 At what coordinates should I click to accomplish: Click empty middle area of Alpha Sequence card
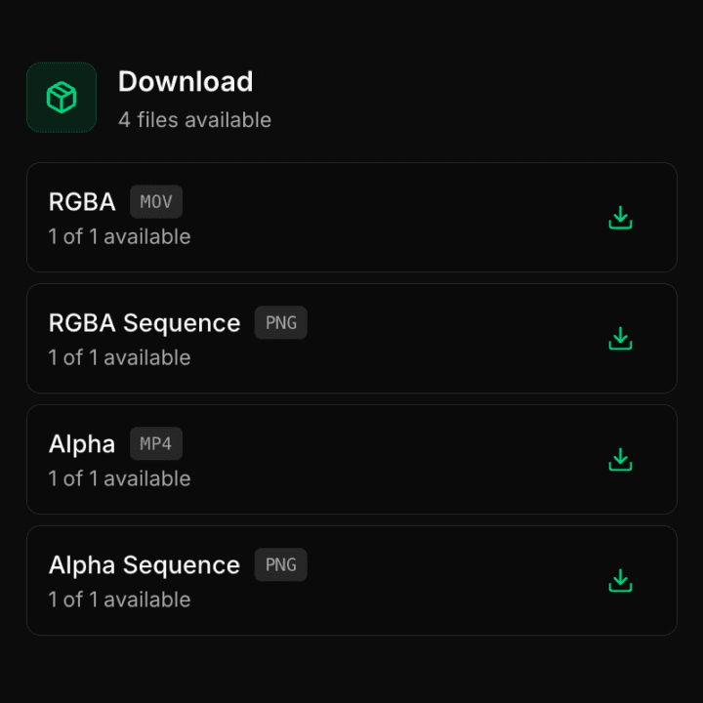448,581
